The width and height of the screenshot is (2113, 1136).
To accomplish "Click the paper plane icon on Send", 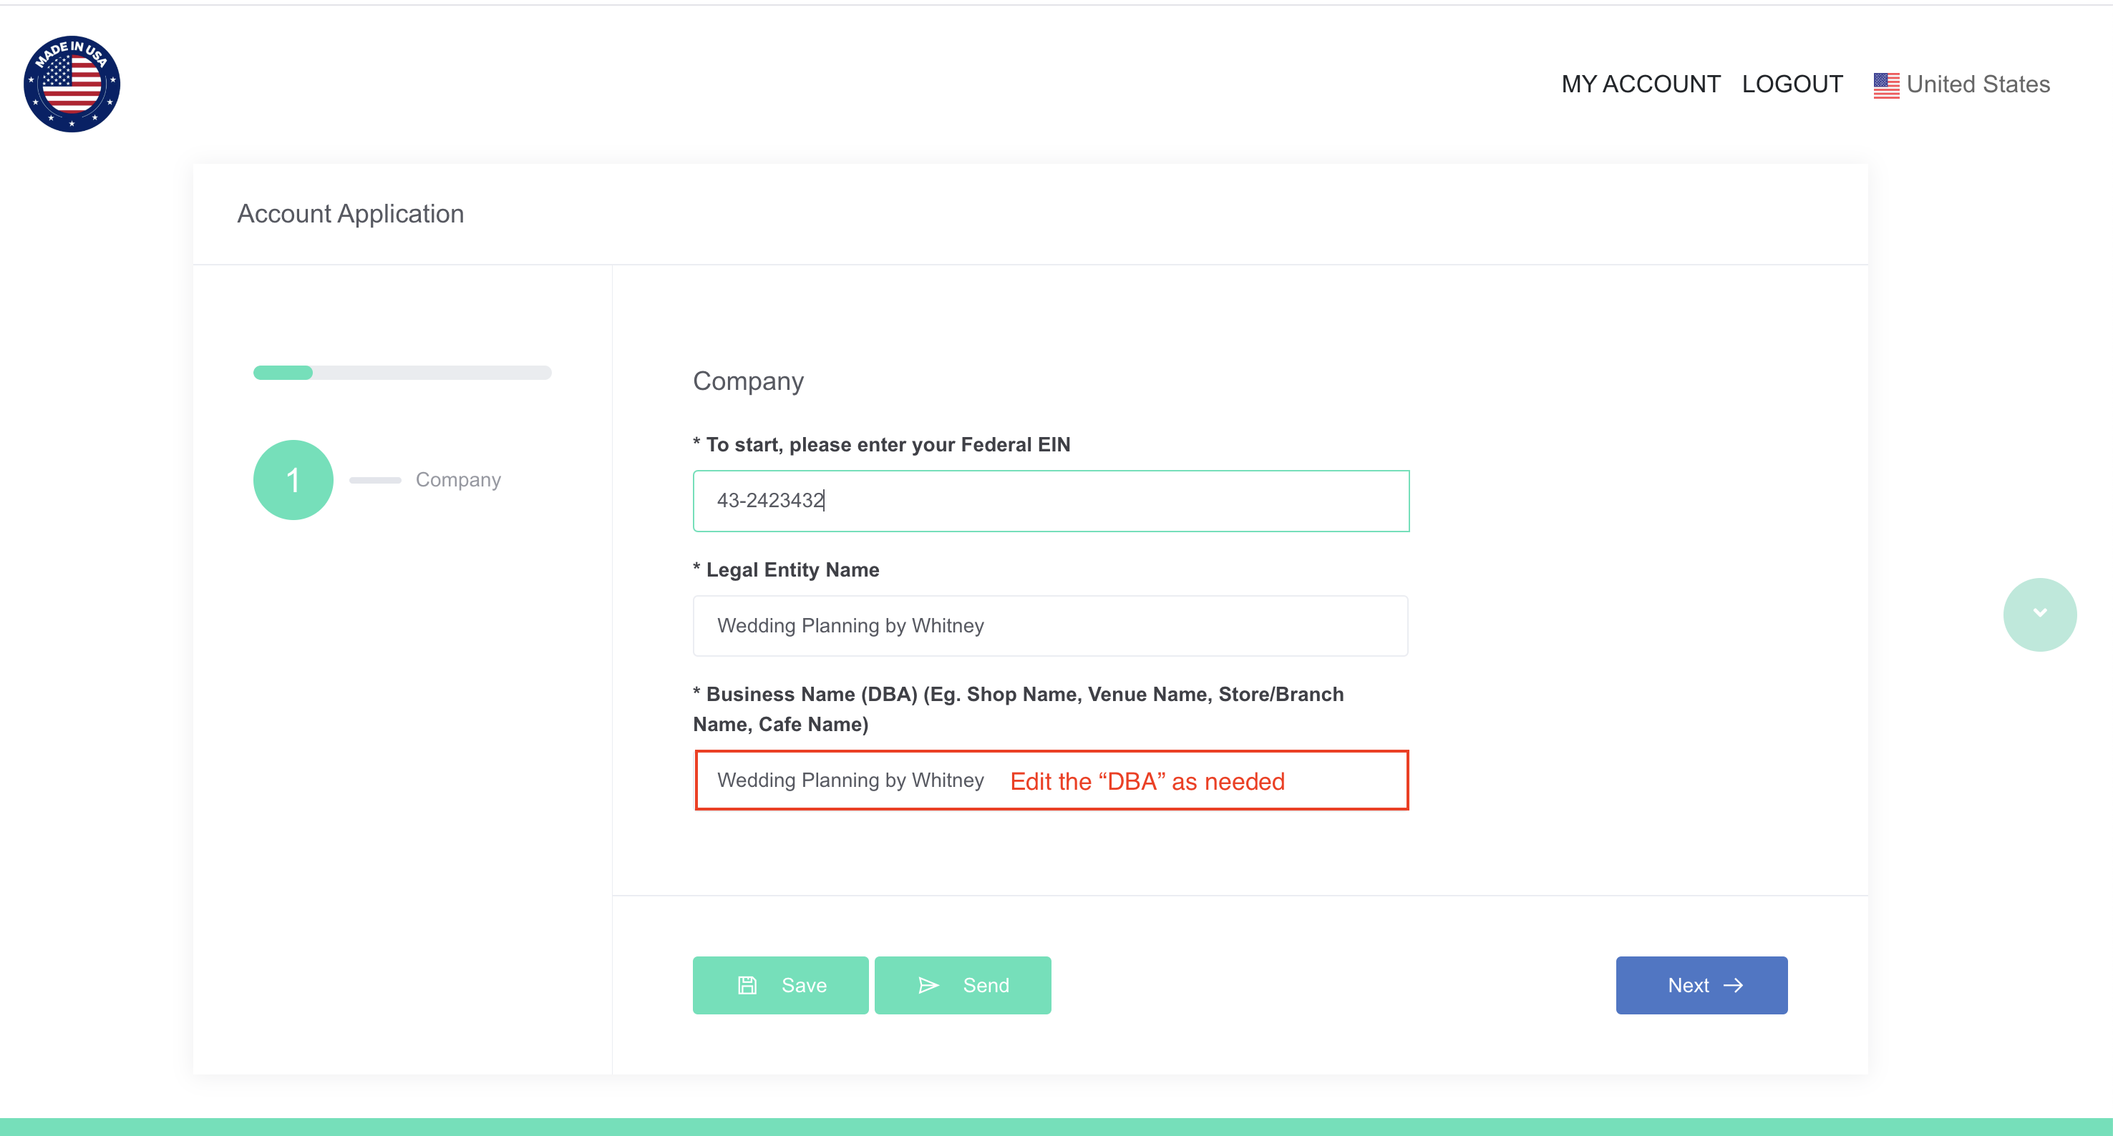I will pos(928,985).
